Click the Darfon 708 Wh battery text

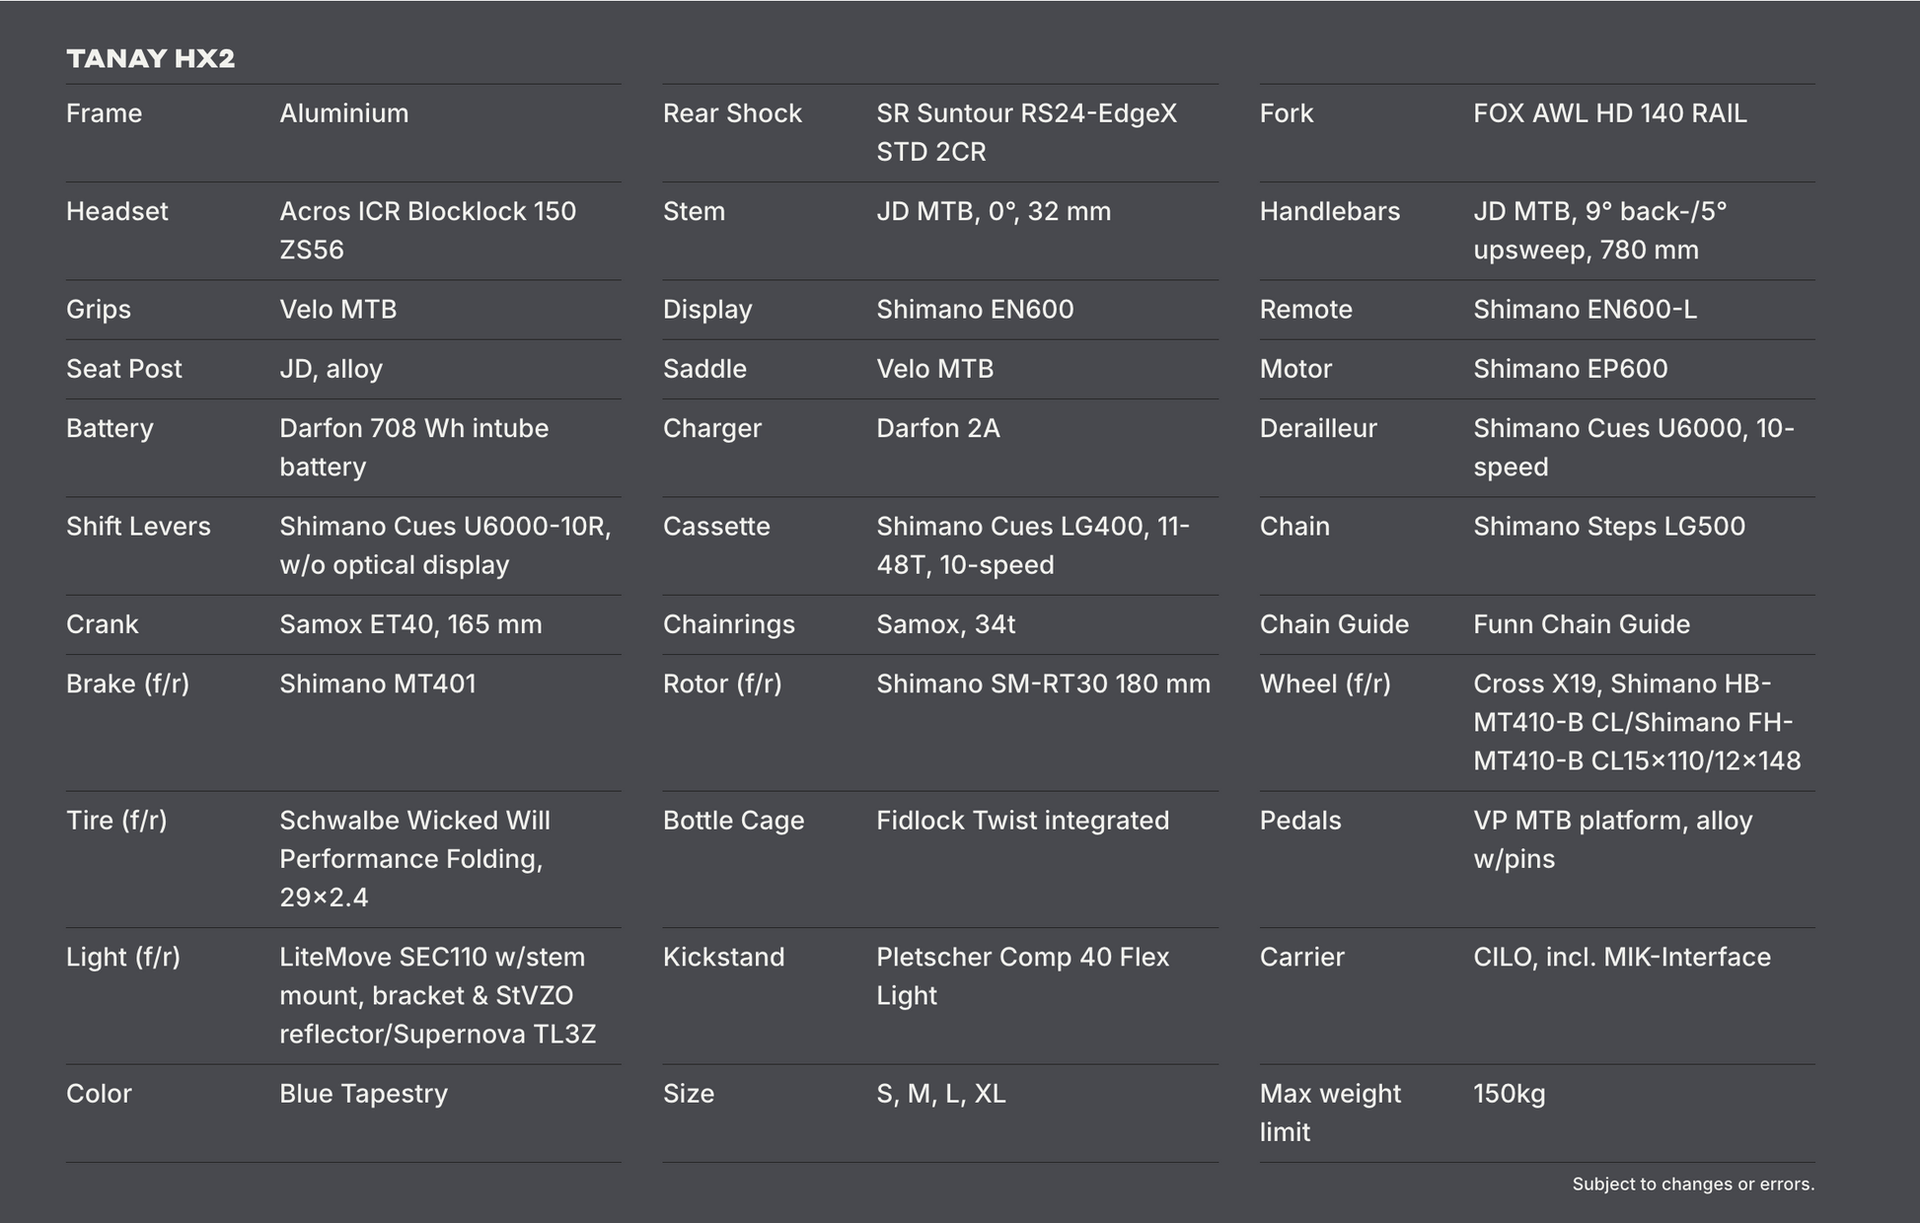click(413, 447)
